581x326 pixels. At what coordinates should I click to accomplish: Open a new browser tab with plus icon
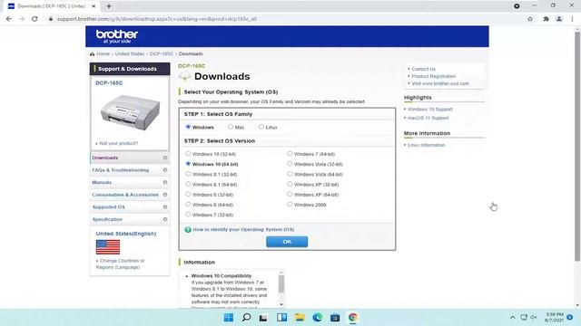(109, 6)
